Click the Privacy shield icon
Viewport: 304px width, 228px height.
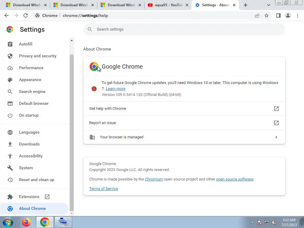point(10,56)
